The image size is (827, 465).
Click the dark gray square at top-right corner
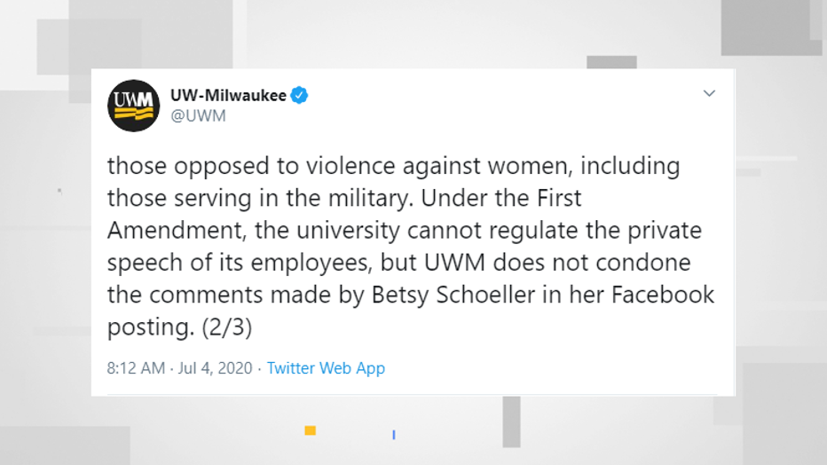772,28
